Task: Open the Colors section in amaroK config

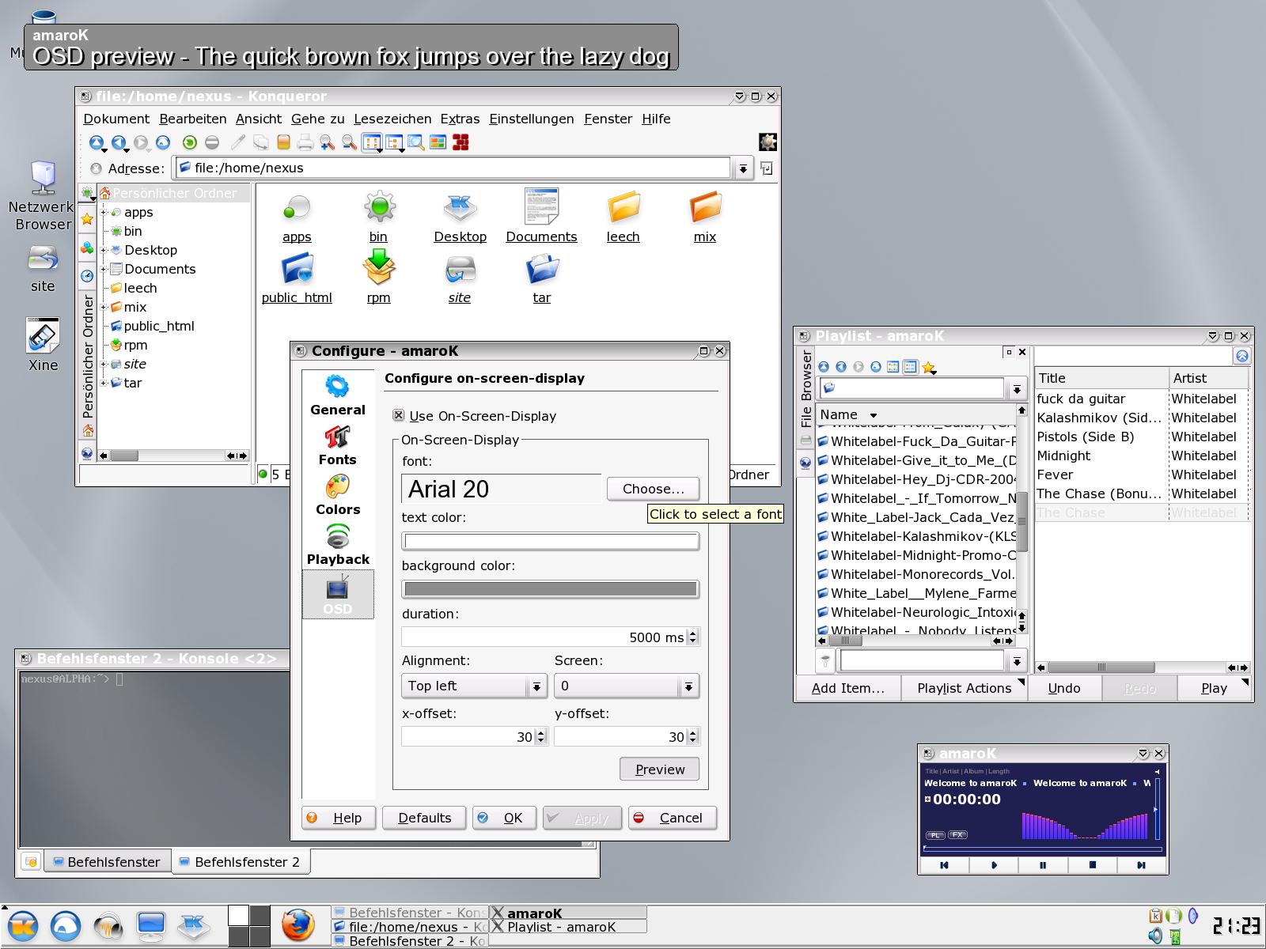Action: click(338, 496)
